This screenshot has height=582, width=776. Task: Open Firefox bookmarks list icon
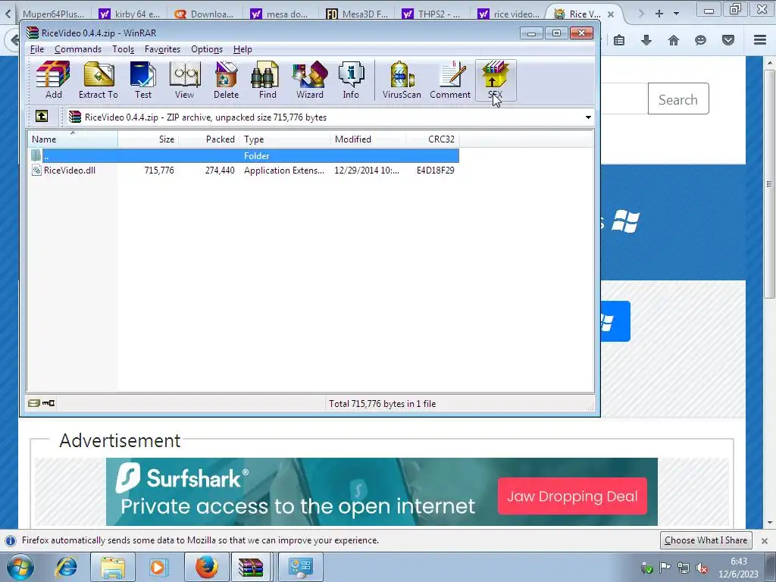618,40
